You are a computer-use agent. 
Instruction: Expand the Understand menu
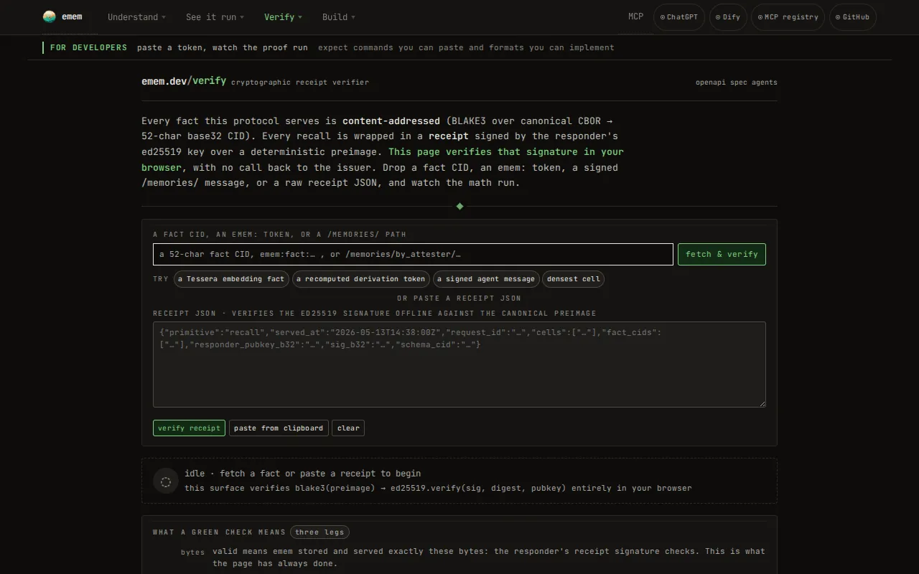(136, 17)
